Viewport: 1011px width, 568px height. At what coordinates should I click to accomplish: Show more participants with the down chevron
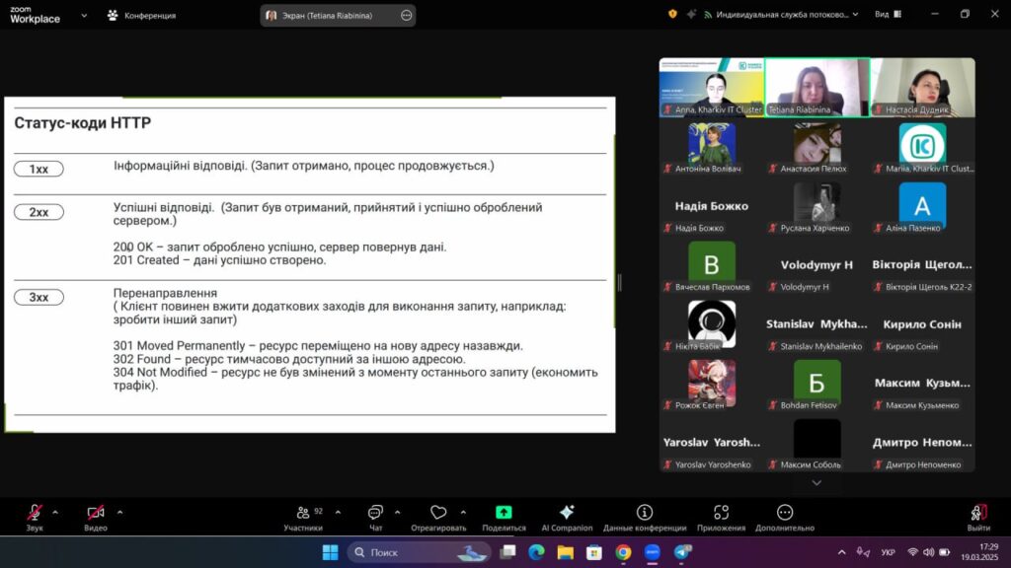[x=817, y=482]
